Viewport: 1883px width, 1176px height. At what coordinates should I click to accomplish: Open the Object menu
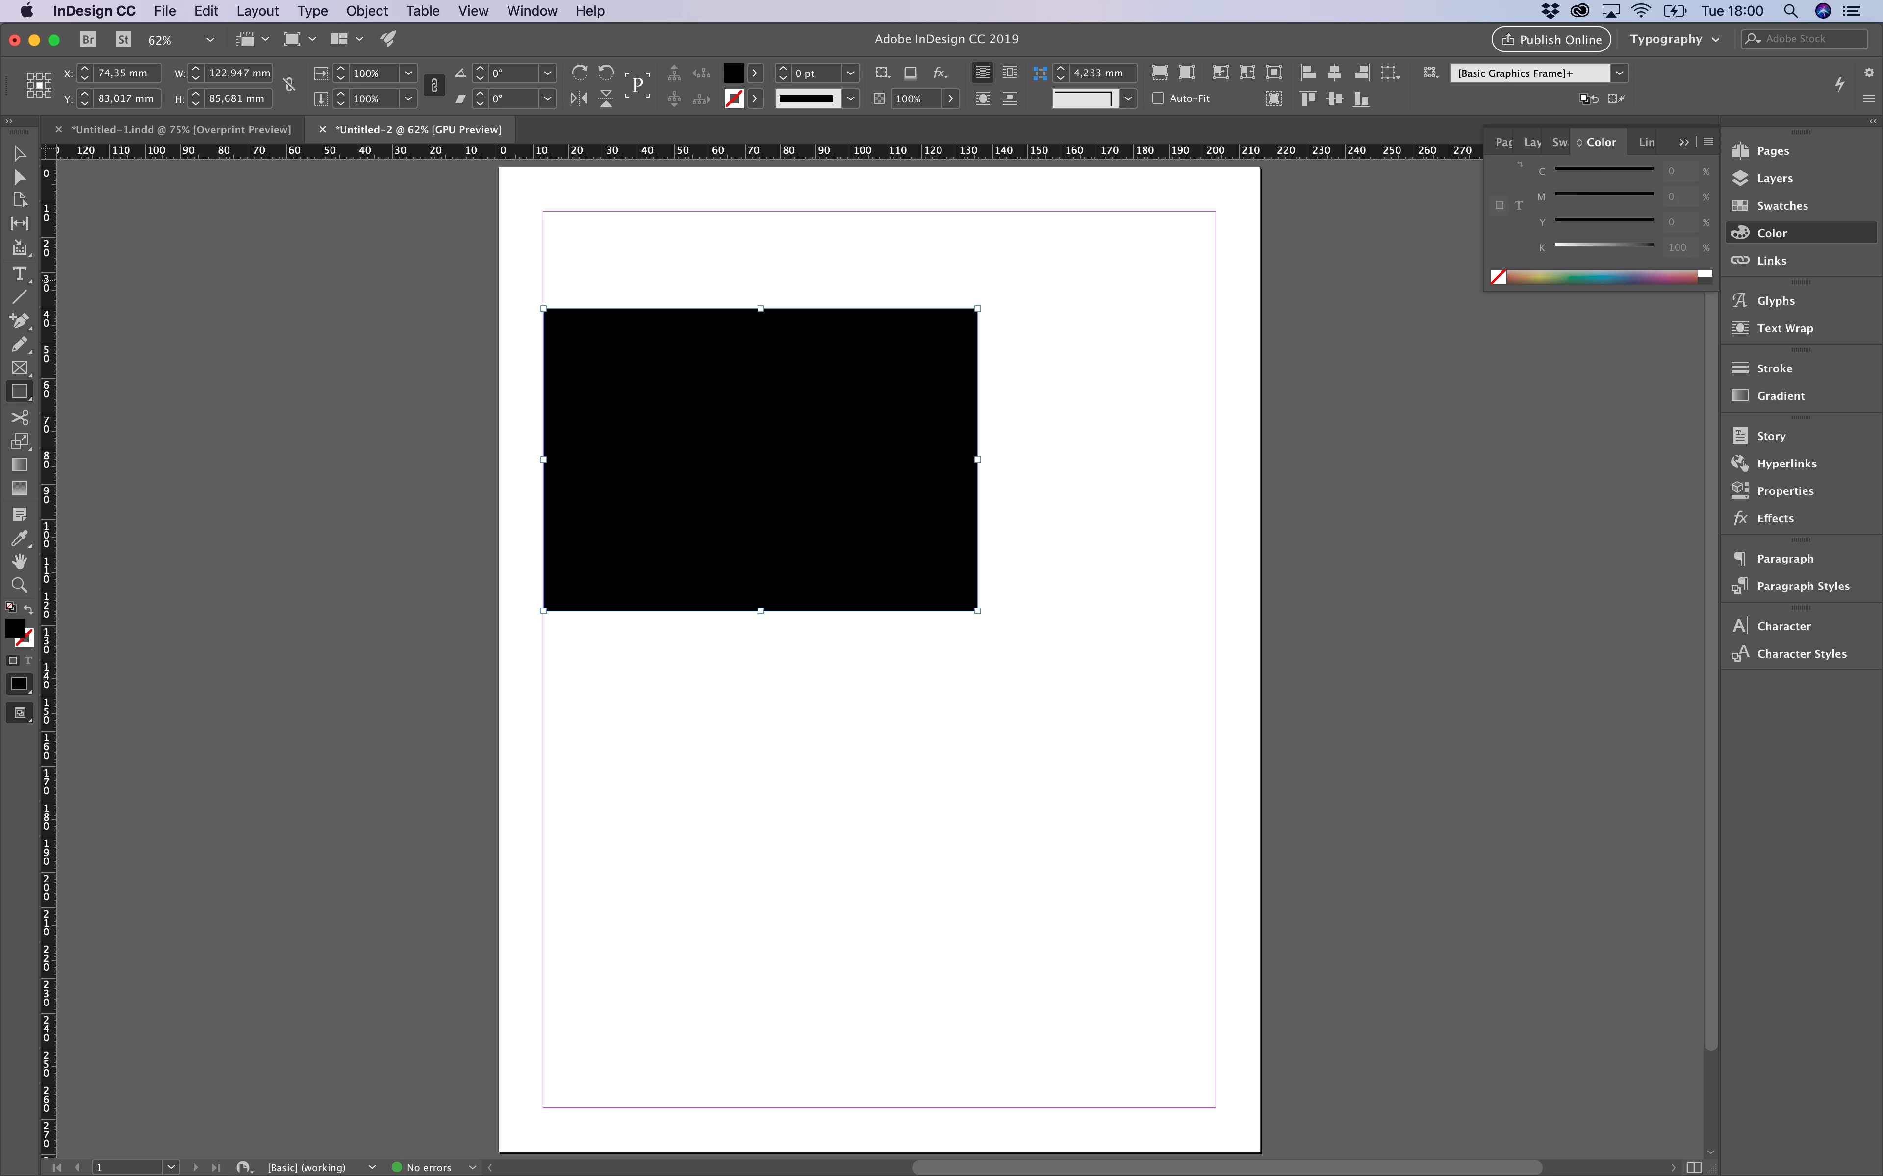pos(366,11)
